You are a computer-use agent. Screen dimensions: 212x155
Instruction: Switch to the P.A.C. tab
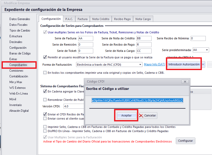point(69,19)
